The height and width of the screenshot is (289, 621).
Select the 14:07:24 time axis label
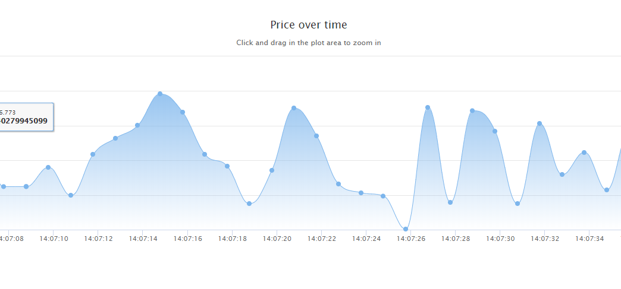click(x=366, y=239)
